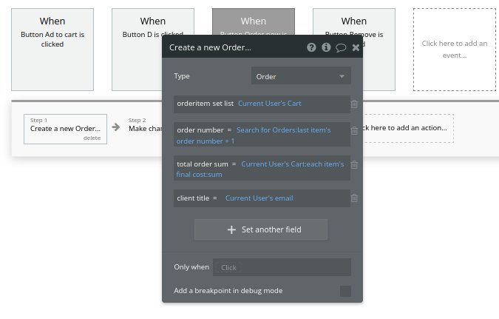Select the Button D is clicked event
The image size is (499, 319).
153,49
